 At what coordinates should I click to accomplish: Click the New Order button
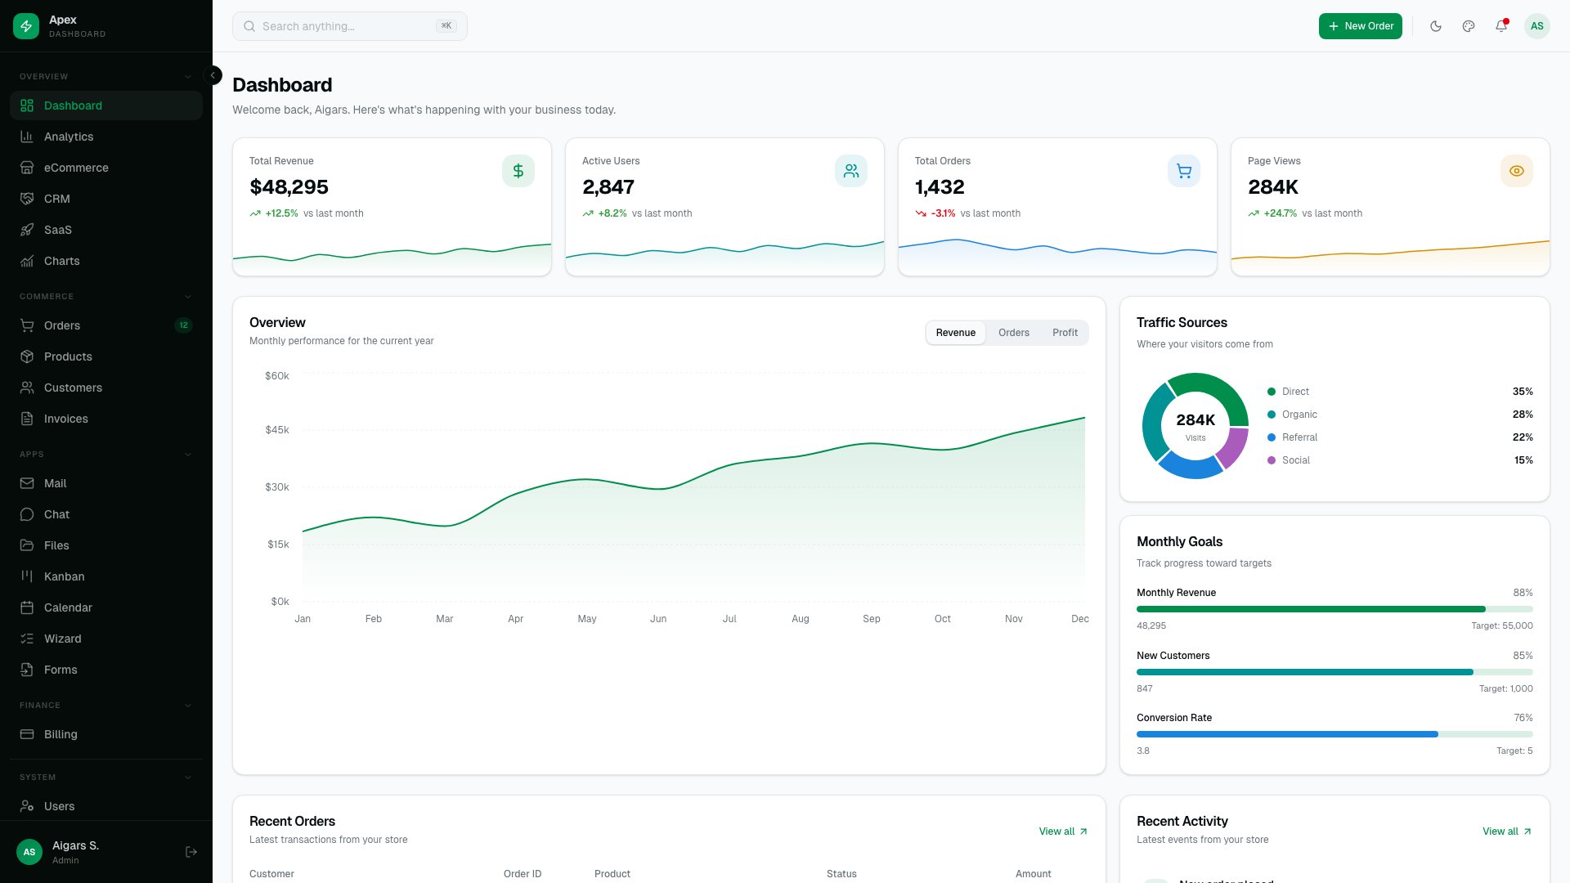tap(1360, 25)
